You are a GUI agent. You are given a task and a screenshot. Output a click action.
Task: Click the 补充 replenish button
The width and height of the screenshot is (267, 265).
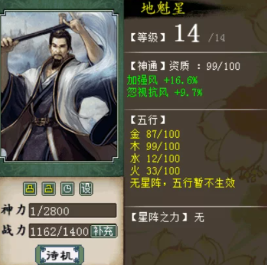104,231
